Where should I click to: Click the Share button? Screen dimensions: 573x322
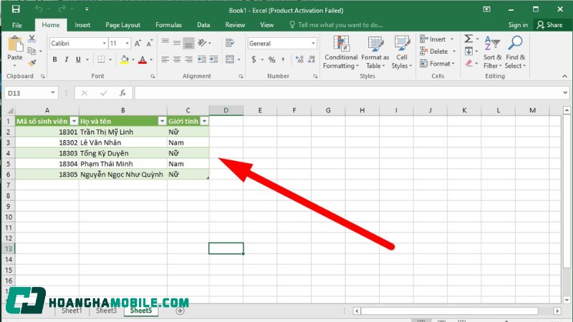click(549, 25)
